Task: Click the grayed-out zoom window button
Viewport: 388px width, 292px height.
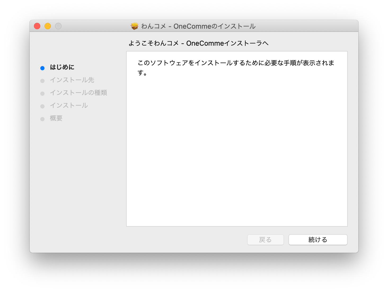Action: click(x=58, y=26)
